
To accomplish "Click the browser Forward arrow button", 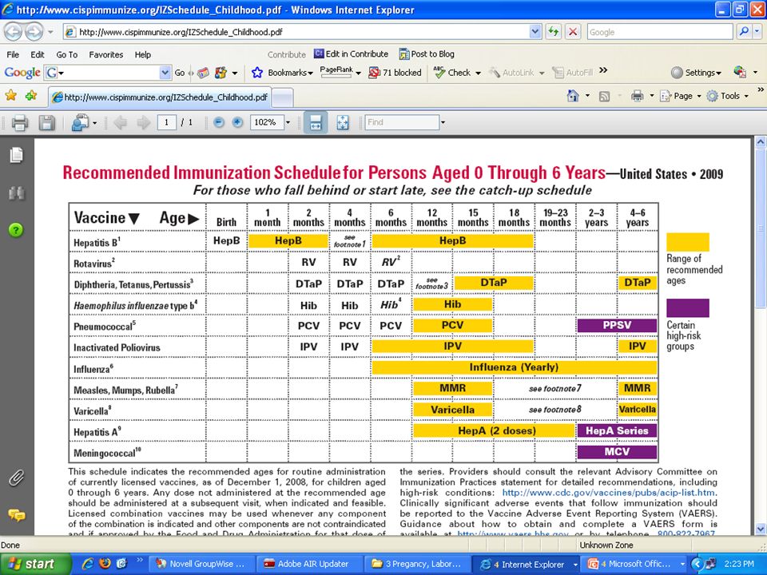I will [x=34, y=32].
